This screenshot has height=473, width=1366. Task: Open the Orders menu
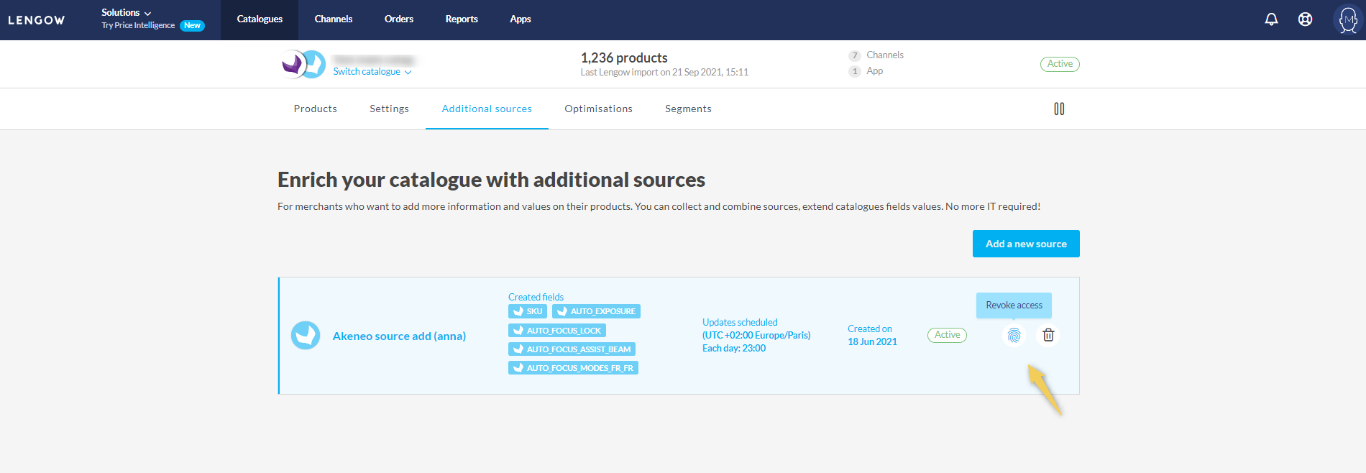point(398,19)
